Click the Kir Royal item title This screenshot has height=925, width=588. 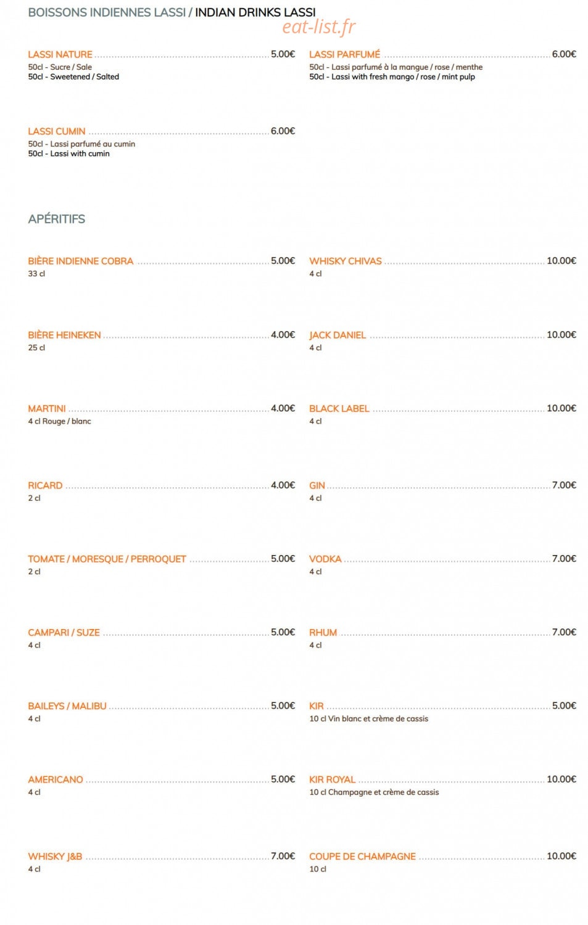tap(332, 779)
